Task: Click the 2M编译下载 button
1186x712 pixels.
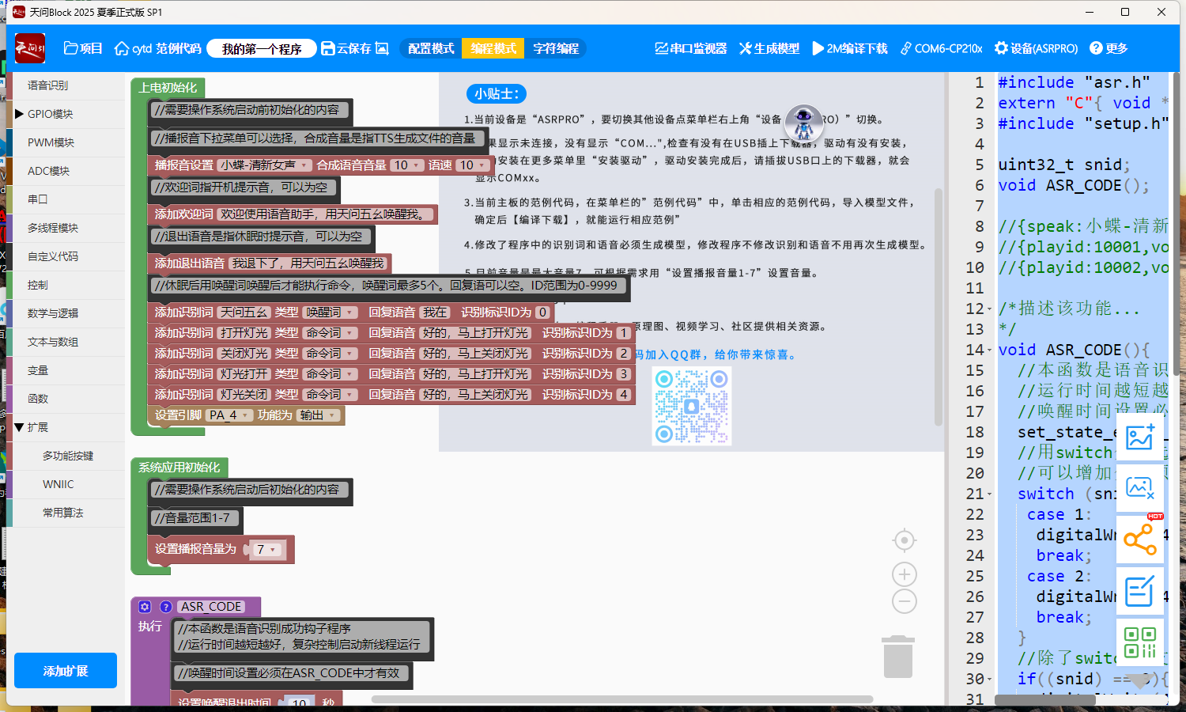Action: click(x=849, y=48)
